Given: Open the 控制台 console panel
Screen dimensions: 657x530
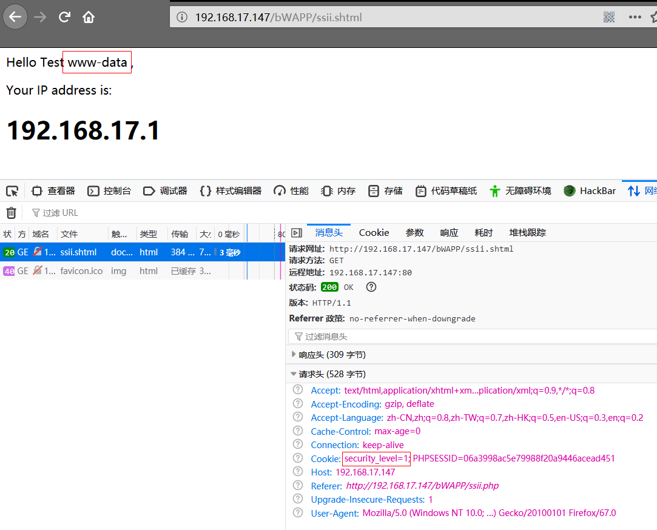Looking at the screenshot, I should pos(110,191).
